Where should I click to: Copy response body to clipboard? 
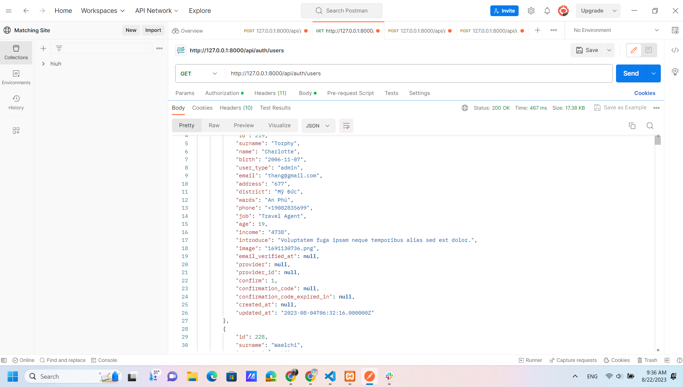[x=632, y=126]
